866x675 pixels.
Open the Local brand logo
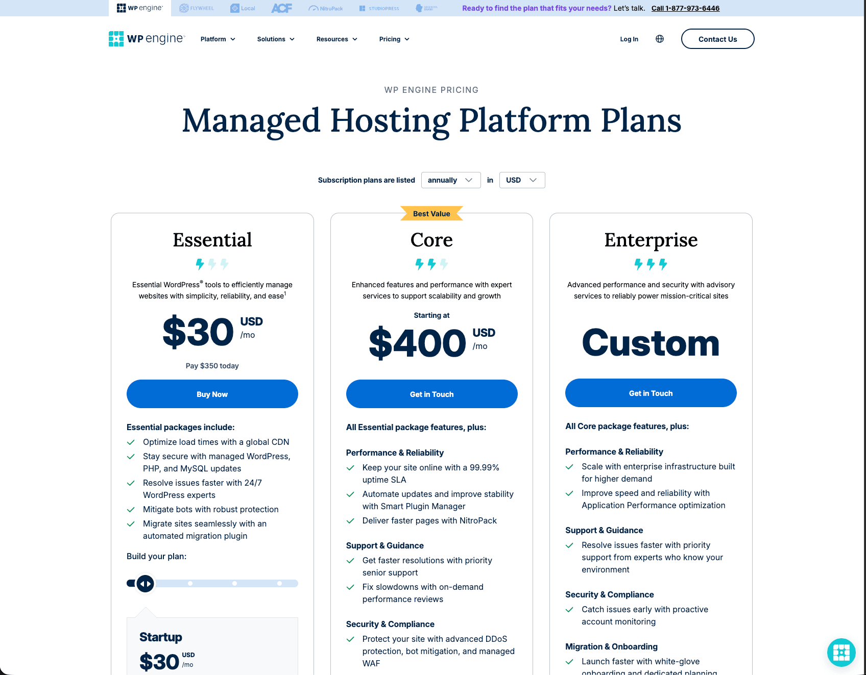tap(243, 8)
